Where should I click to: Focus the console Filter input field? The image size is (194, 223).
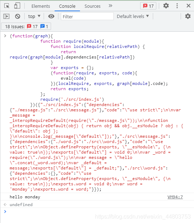(87, 17)
